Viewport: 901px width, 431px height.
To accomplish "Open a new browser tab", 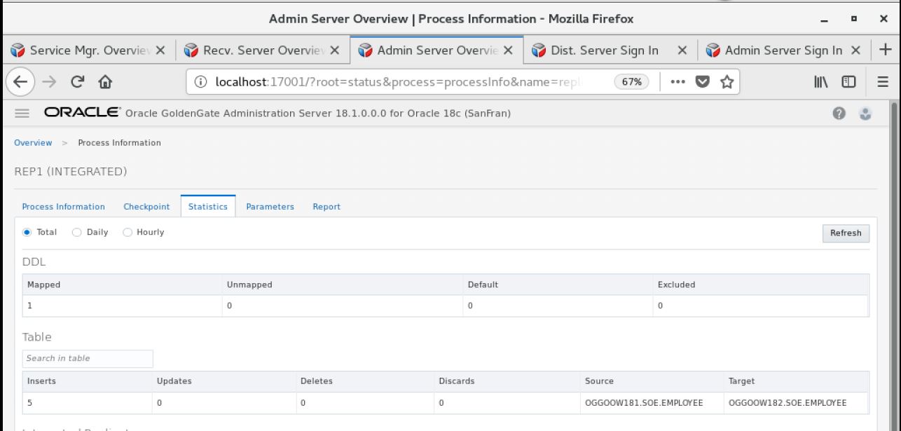I will [x=886, y=50].
